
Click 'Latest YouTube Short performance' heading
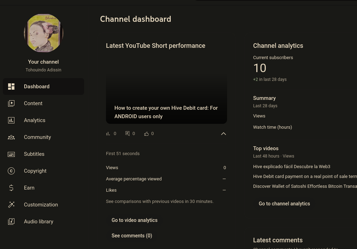pyautogui.click(x=156, y=46)
